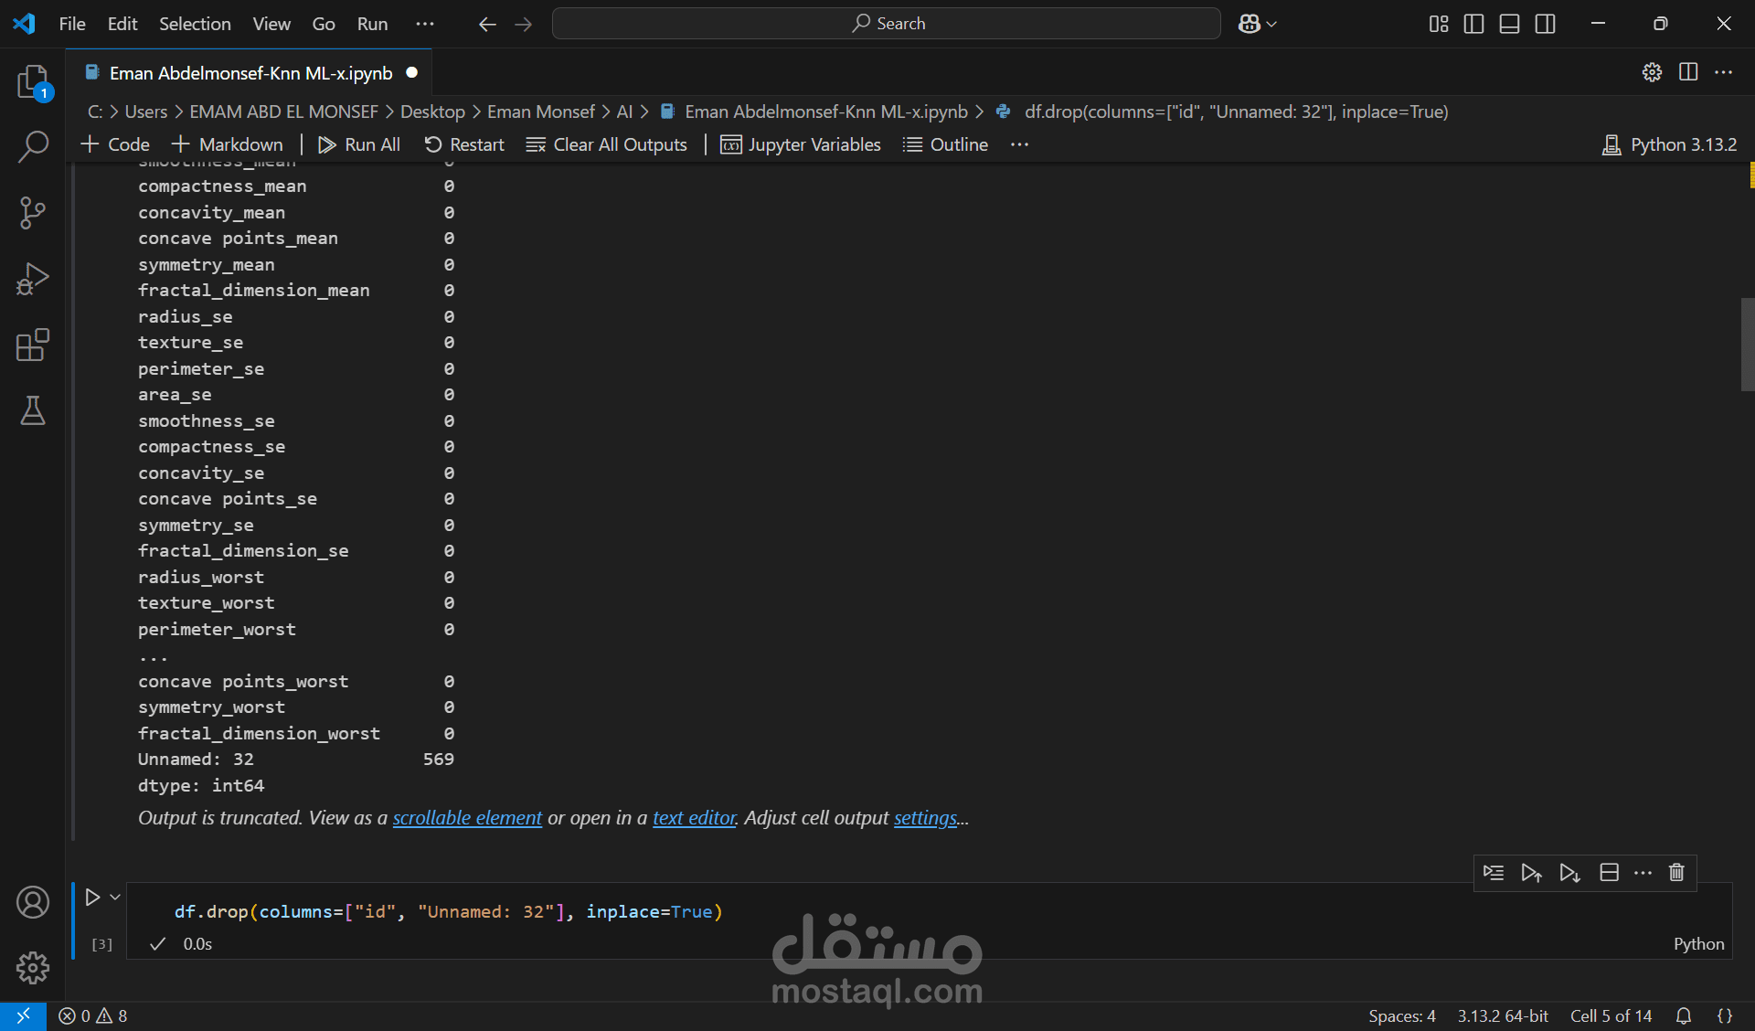Delete the current cell with trash icon
The image size is (1755, 1031).
pyautogui.click(x=1676, y=873)
